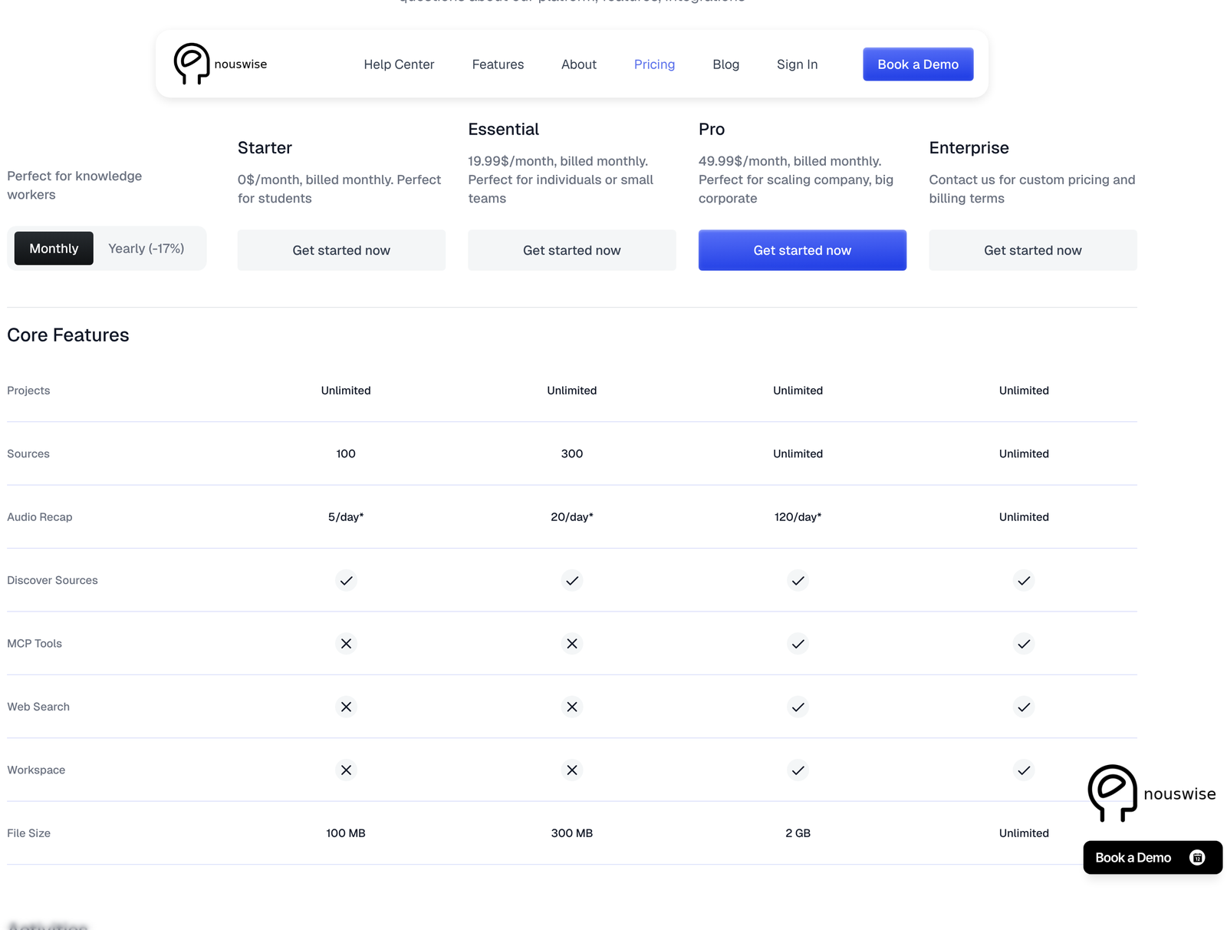Click the checkmark for Discover Sources under Pro
The image size is (1227, 930).
tap(798, 581)
